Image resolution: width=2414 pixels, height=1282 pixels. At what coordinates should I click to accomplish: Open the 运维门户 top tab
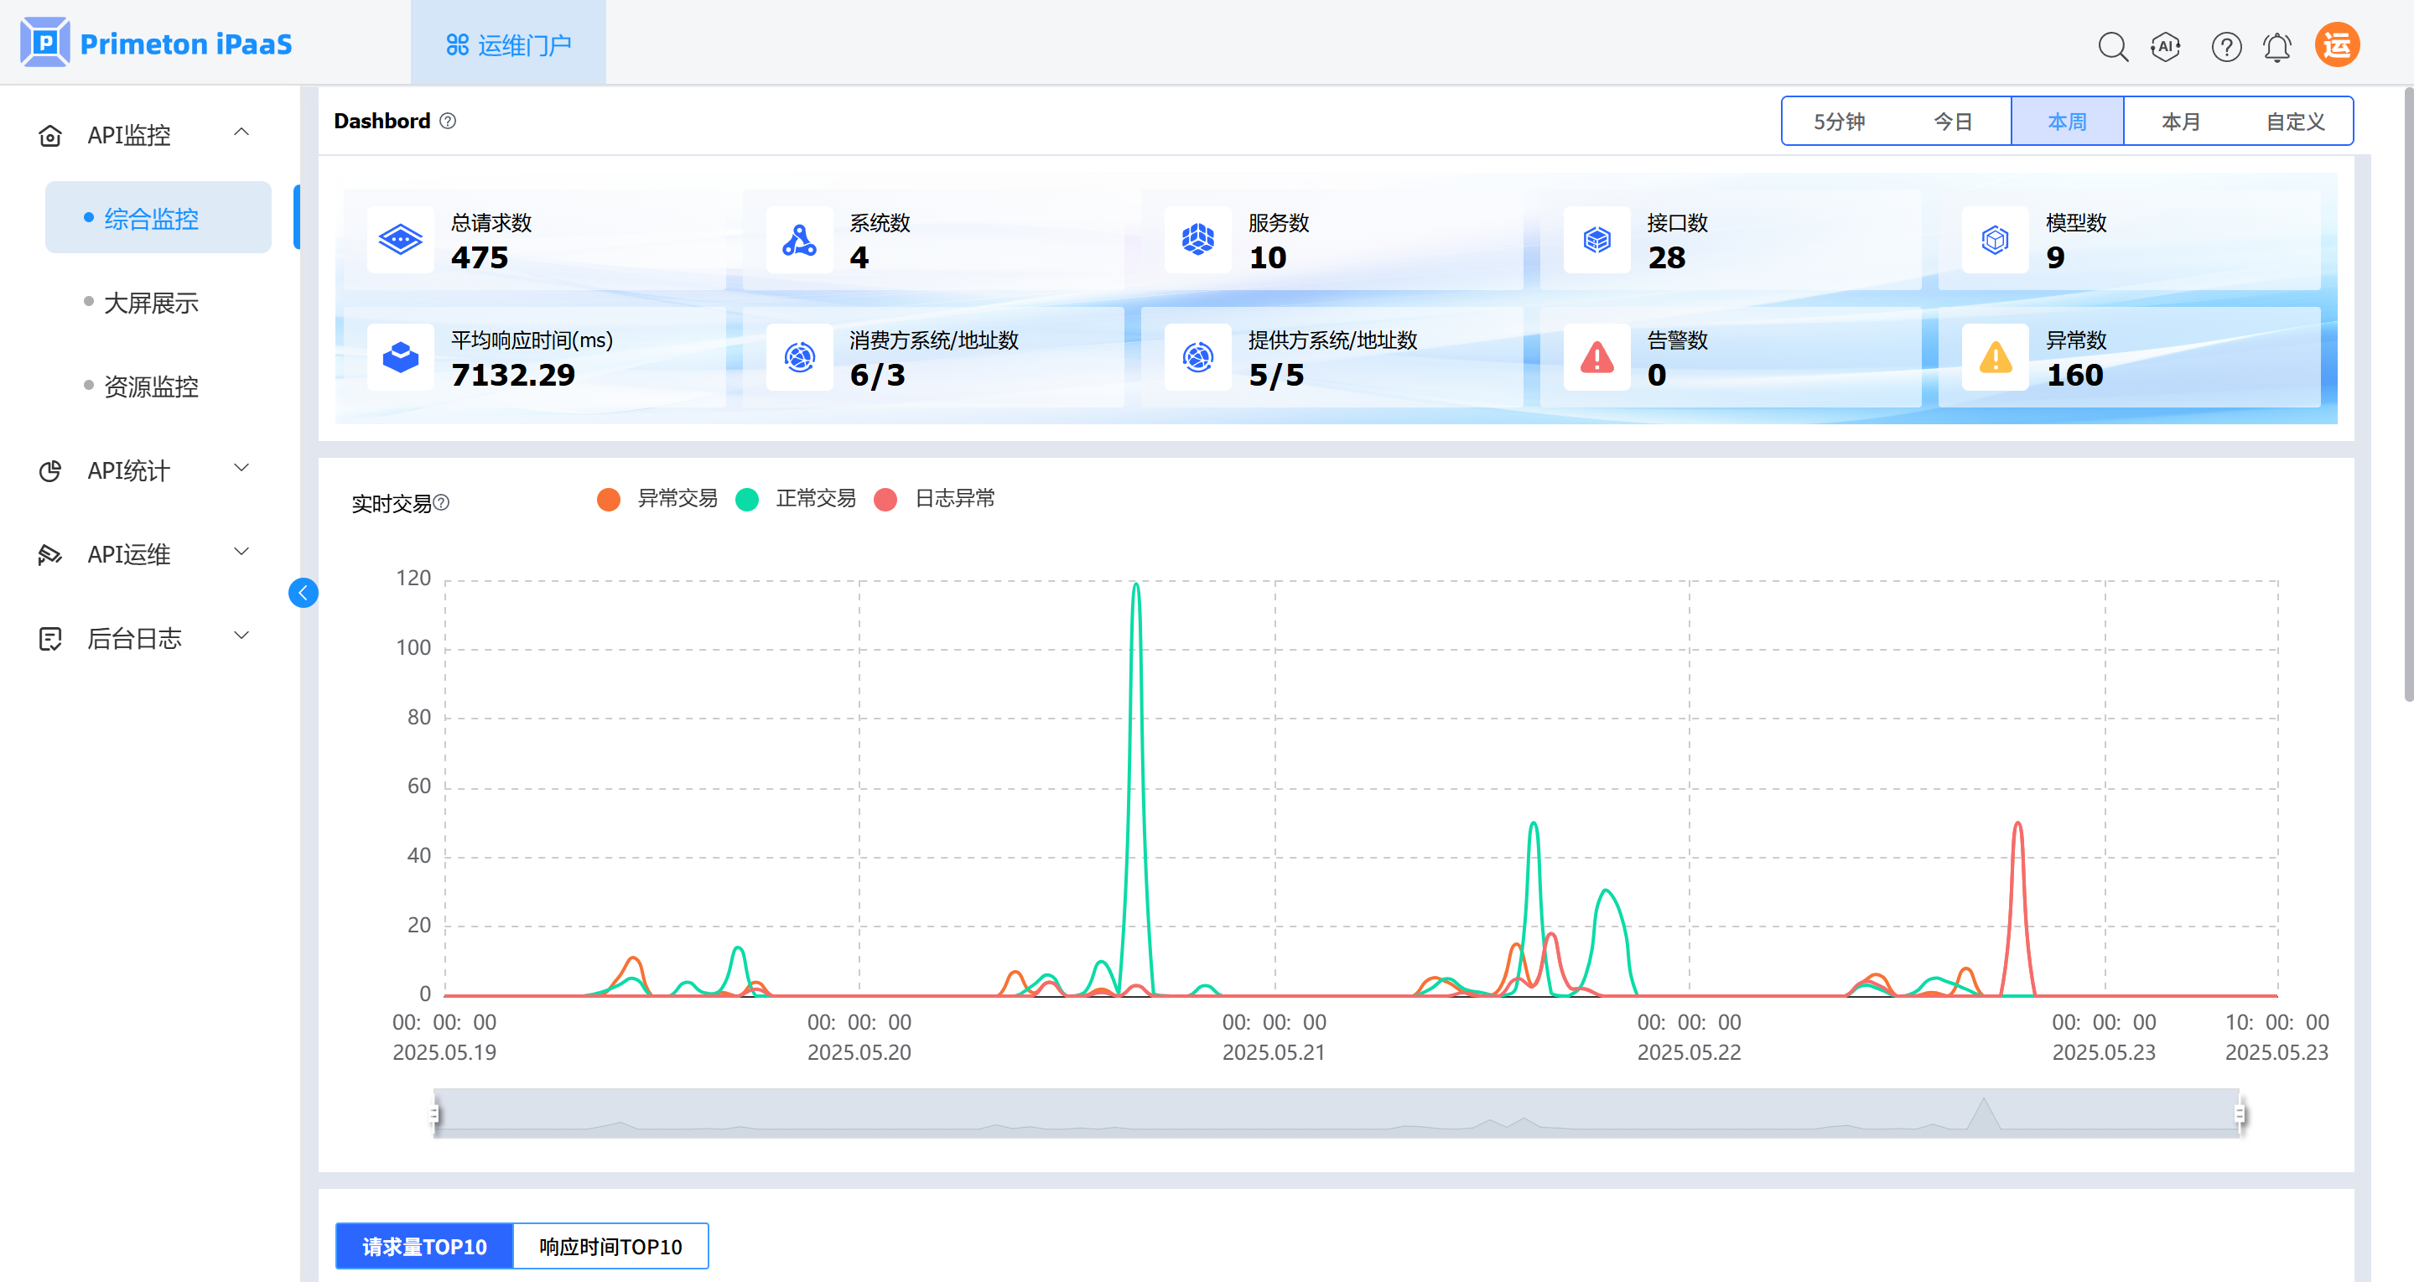(x=509, y=44)
